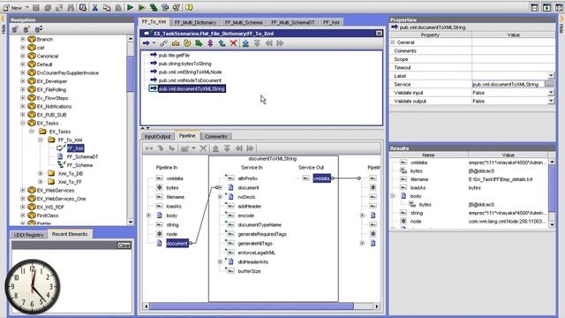Click the second green play debug icon
This screenshot has width=565, height=318.
(141, 7)
